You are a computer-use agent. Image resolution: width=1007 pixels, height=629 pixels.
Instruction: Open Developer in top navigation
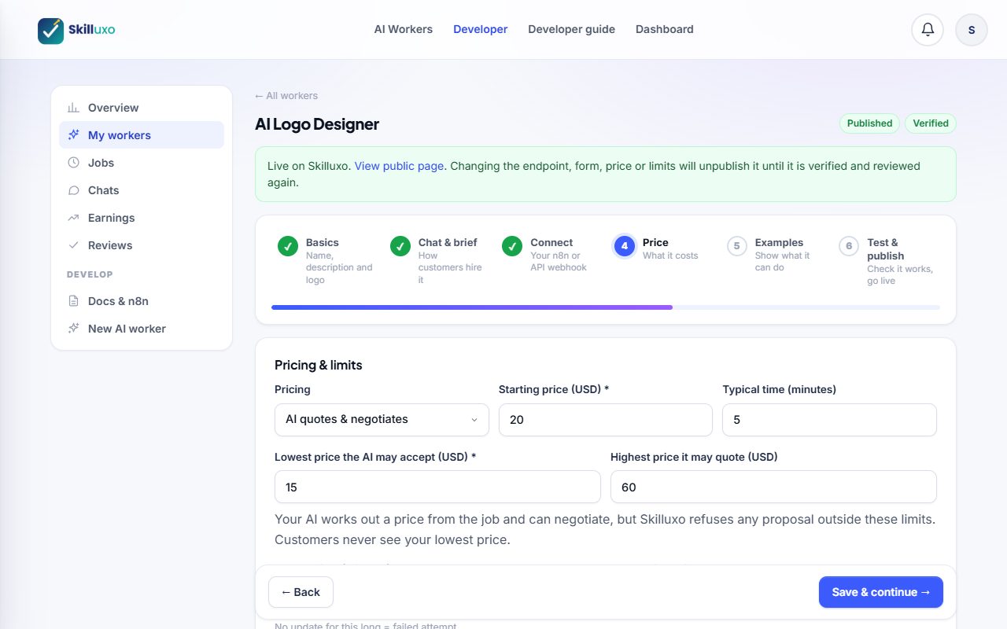(x=481, y=29)
